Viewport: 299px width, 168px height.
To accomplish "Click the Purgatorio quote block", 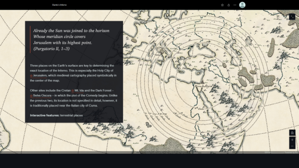I will pyautogui.click(x=71, y=39).
